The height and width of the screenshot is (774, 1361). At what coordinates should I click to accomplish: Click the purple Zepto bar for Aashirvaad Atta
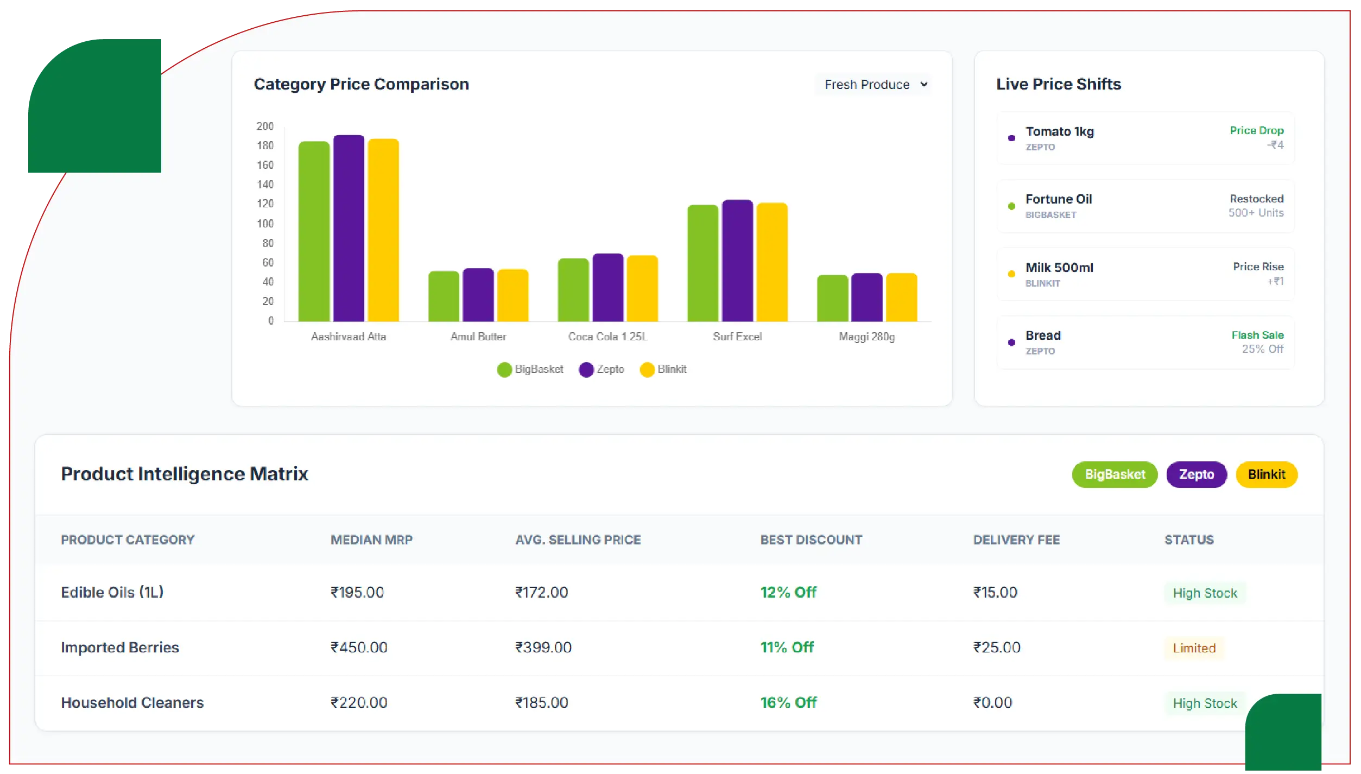pos(349,228)
